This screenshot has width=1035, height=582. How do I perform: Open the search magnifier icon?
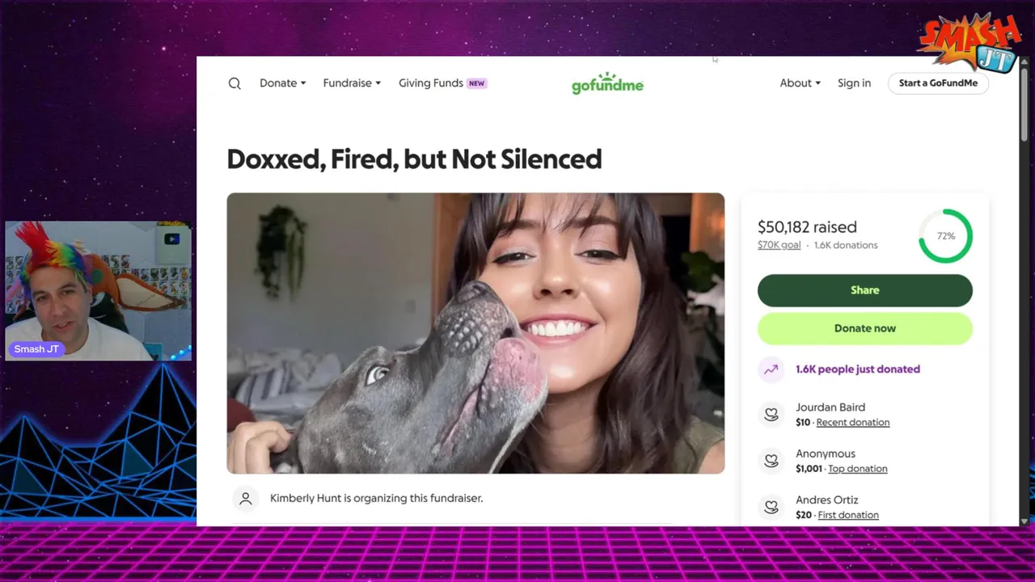(234, 83)
